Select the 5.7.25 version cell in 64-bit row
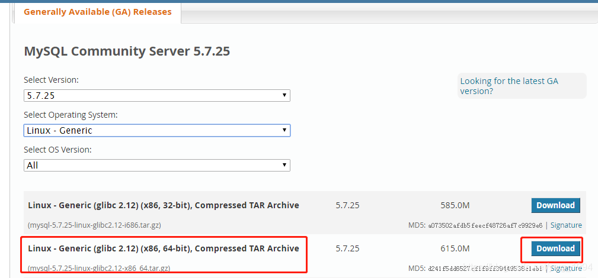This screenshot has height=278, width=598. [x=347, y=248]
